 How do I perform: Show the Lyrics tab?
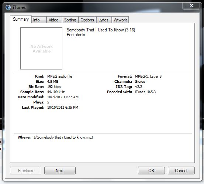[x=104, y=20]
